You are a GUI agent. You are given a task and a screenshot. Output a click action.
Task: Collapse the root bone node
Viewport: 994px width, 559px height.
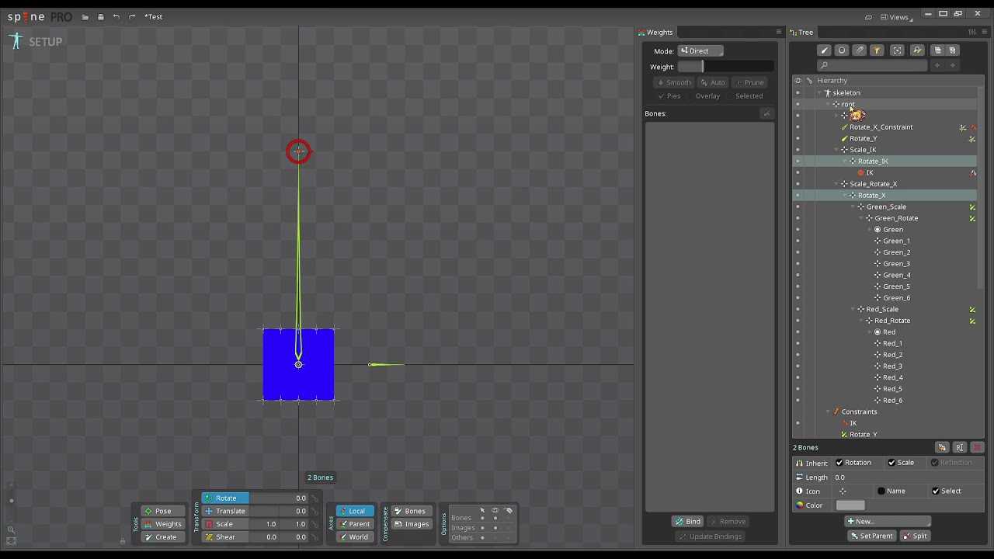click(828, 105)
